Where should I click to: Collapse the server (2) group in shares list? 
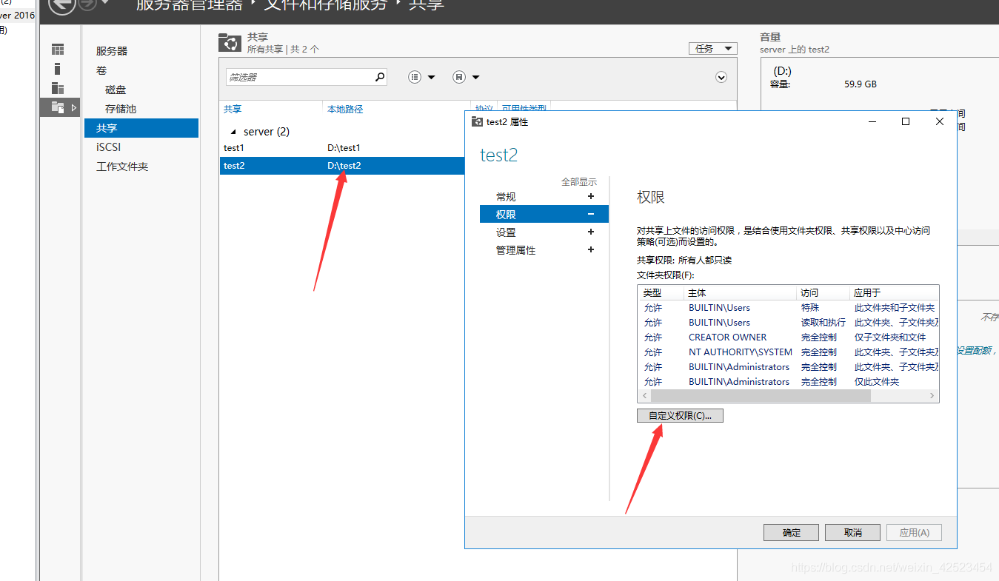click(233, 131)
